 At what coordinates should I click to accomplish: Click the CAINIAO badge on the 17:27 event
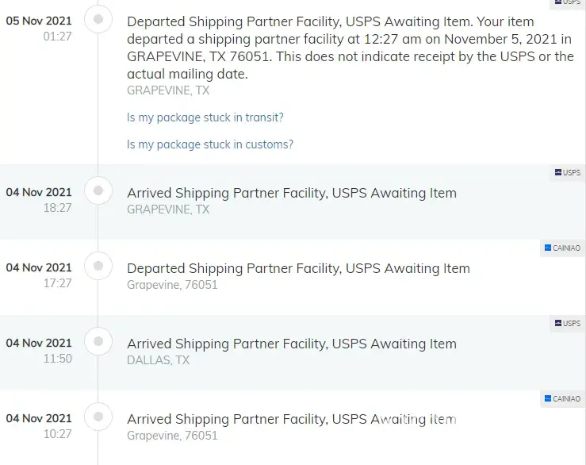point(562,248)
